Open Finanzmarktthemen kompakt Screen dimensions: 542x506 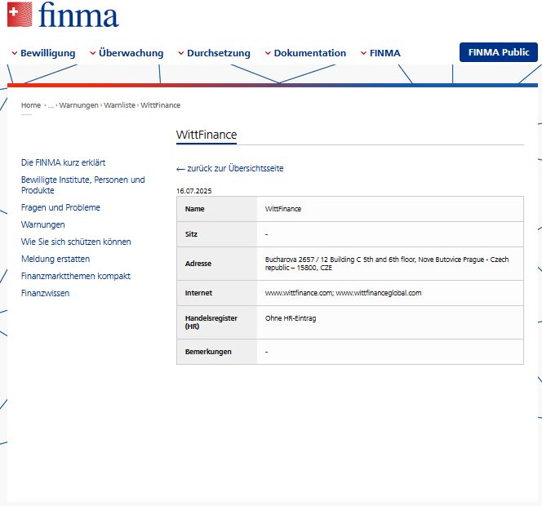coord(76,276)
